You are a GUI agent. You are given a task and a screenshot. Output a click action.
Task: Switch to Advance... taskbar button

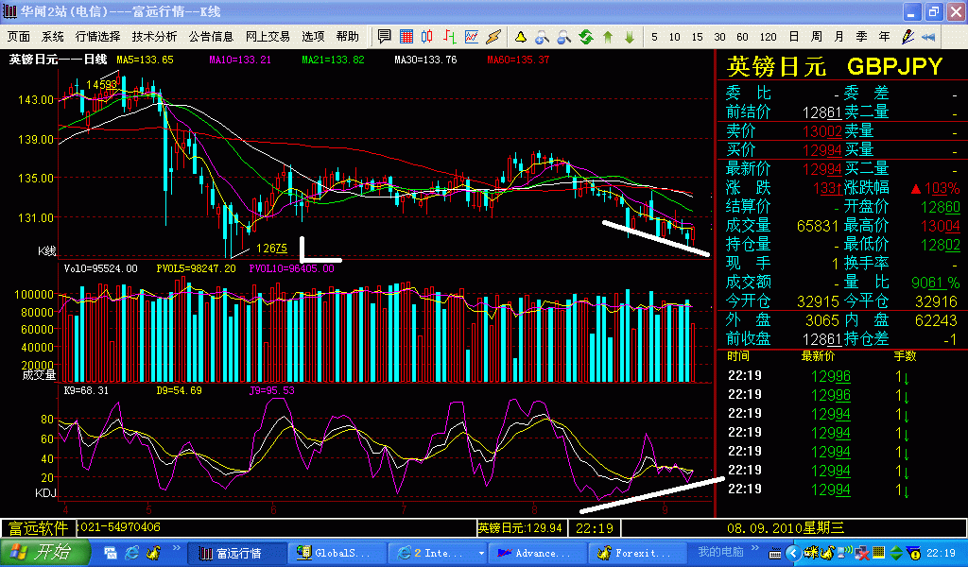coord(538,554)
